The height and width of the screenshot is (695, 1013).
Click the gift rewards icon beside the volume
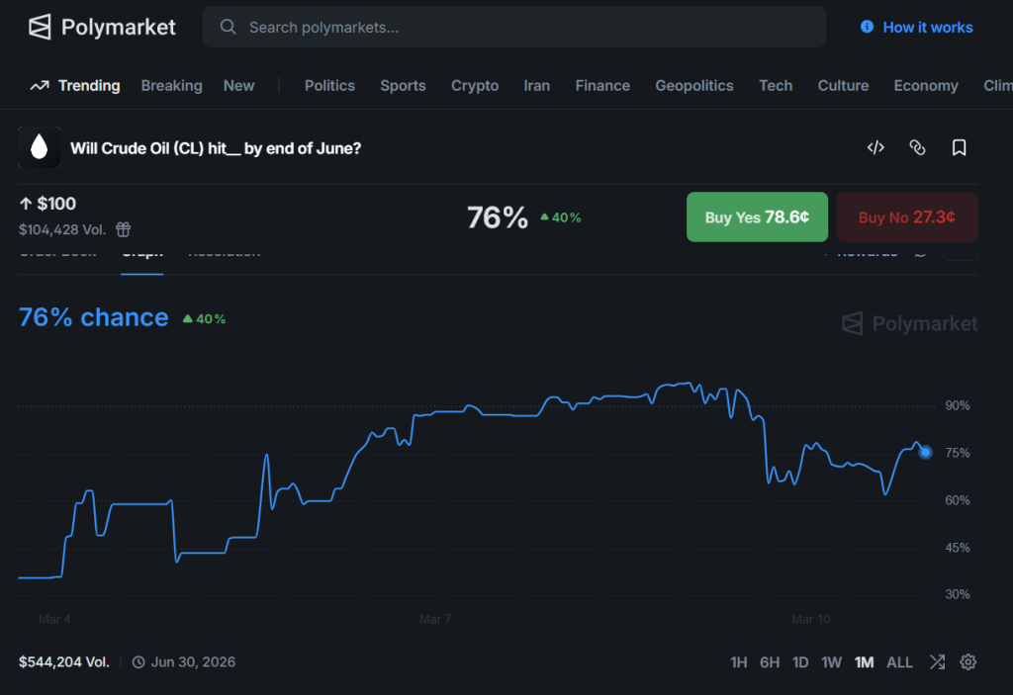[123, 228]
